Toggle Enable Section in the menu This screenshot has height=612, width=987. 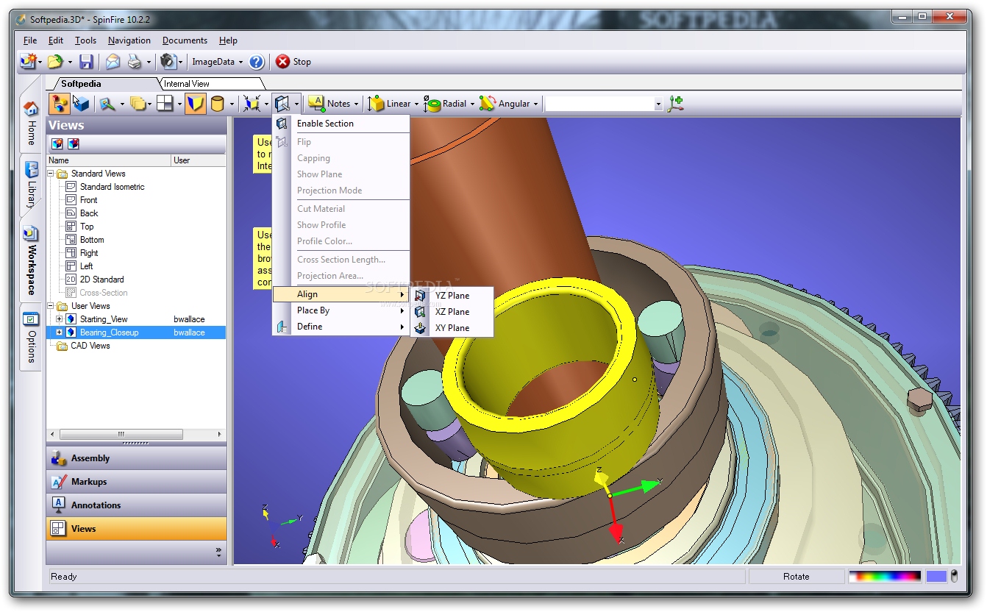click(x=341, y=124)
